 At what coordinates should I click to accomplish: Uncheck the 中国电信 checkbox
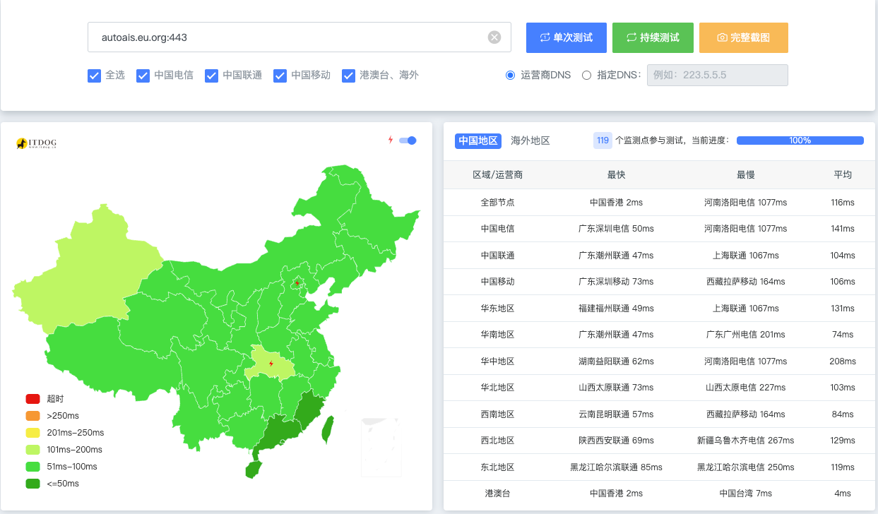coord(143,76)
